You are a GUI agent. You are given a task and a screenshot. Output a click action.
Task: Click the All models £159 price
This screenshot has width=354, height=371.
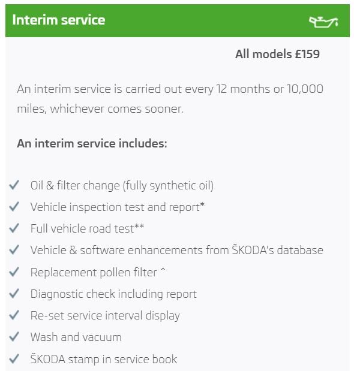point(277,54)
